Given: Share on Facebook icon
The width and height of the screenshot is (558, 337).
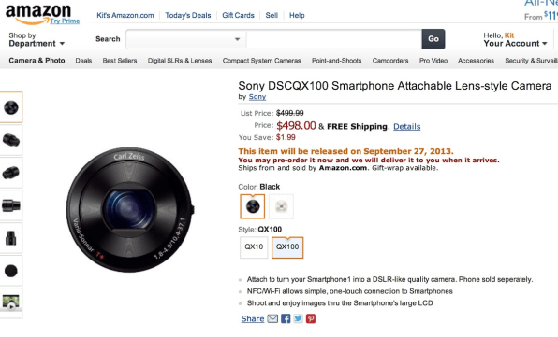Looking at the screenshot, I should (x=286, y=318).
